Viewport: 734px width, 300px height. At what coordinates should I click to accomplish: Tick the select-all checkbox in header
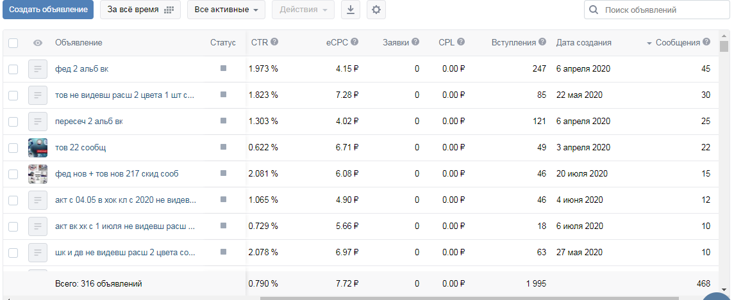point(13,43)
